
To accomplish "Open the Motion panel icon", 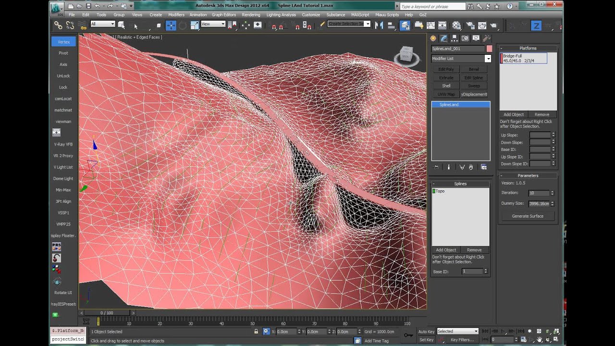I will pyautogui.click(x=465, y=38).
